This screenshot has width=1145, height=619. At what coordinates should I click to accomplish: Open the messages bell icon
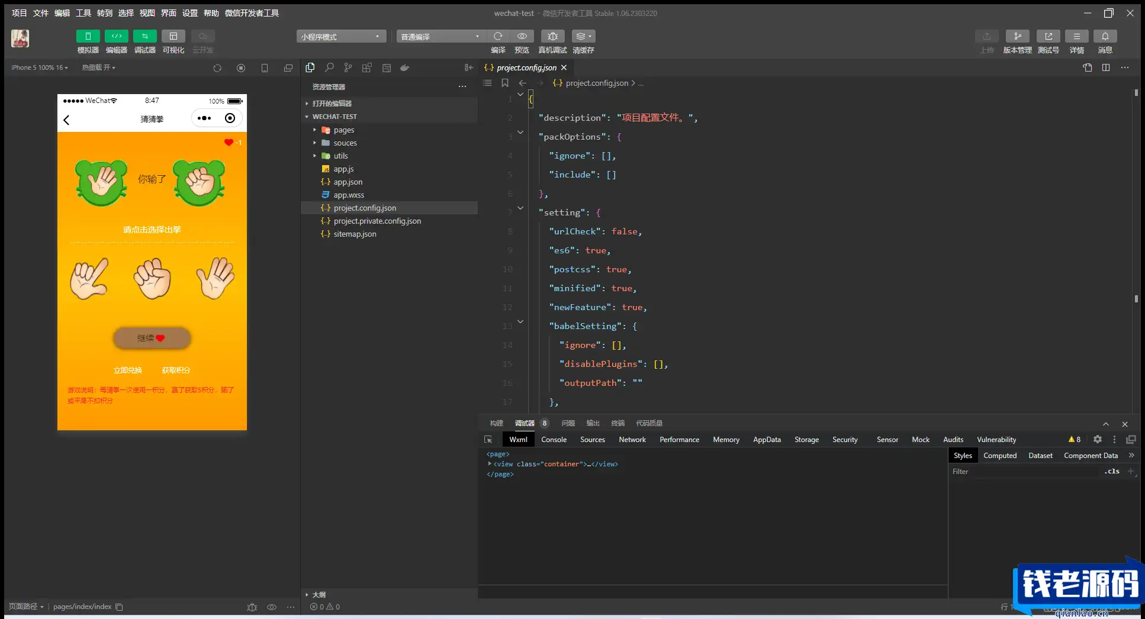coord(1105,36)
